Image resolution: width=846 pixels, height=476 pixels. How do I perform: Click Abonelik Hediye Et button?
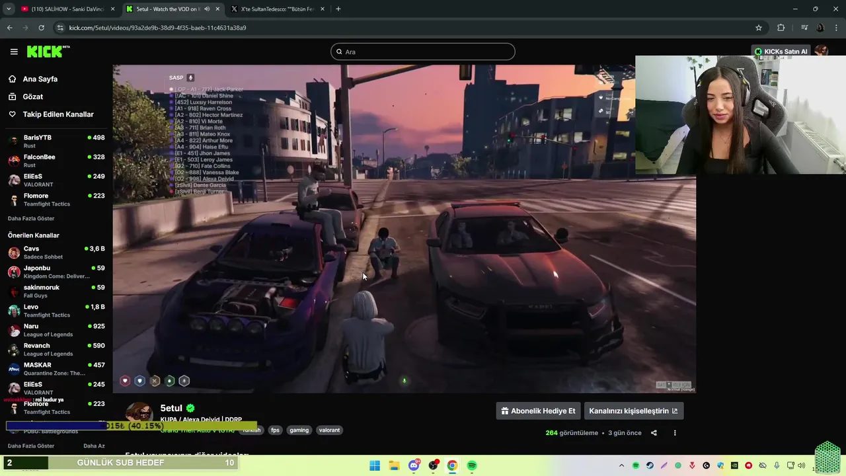[538, 411]
